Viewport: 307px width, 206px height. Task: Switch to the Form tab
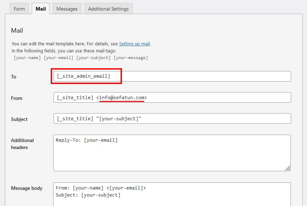pyautogui.click(x=19, y=8)
